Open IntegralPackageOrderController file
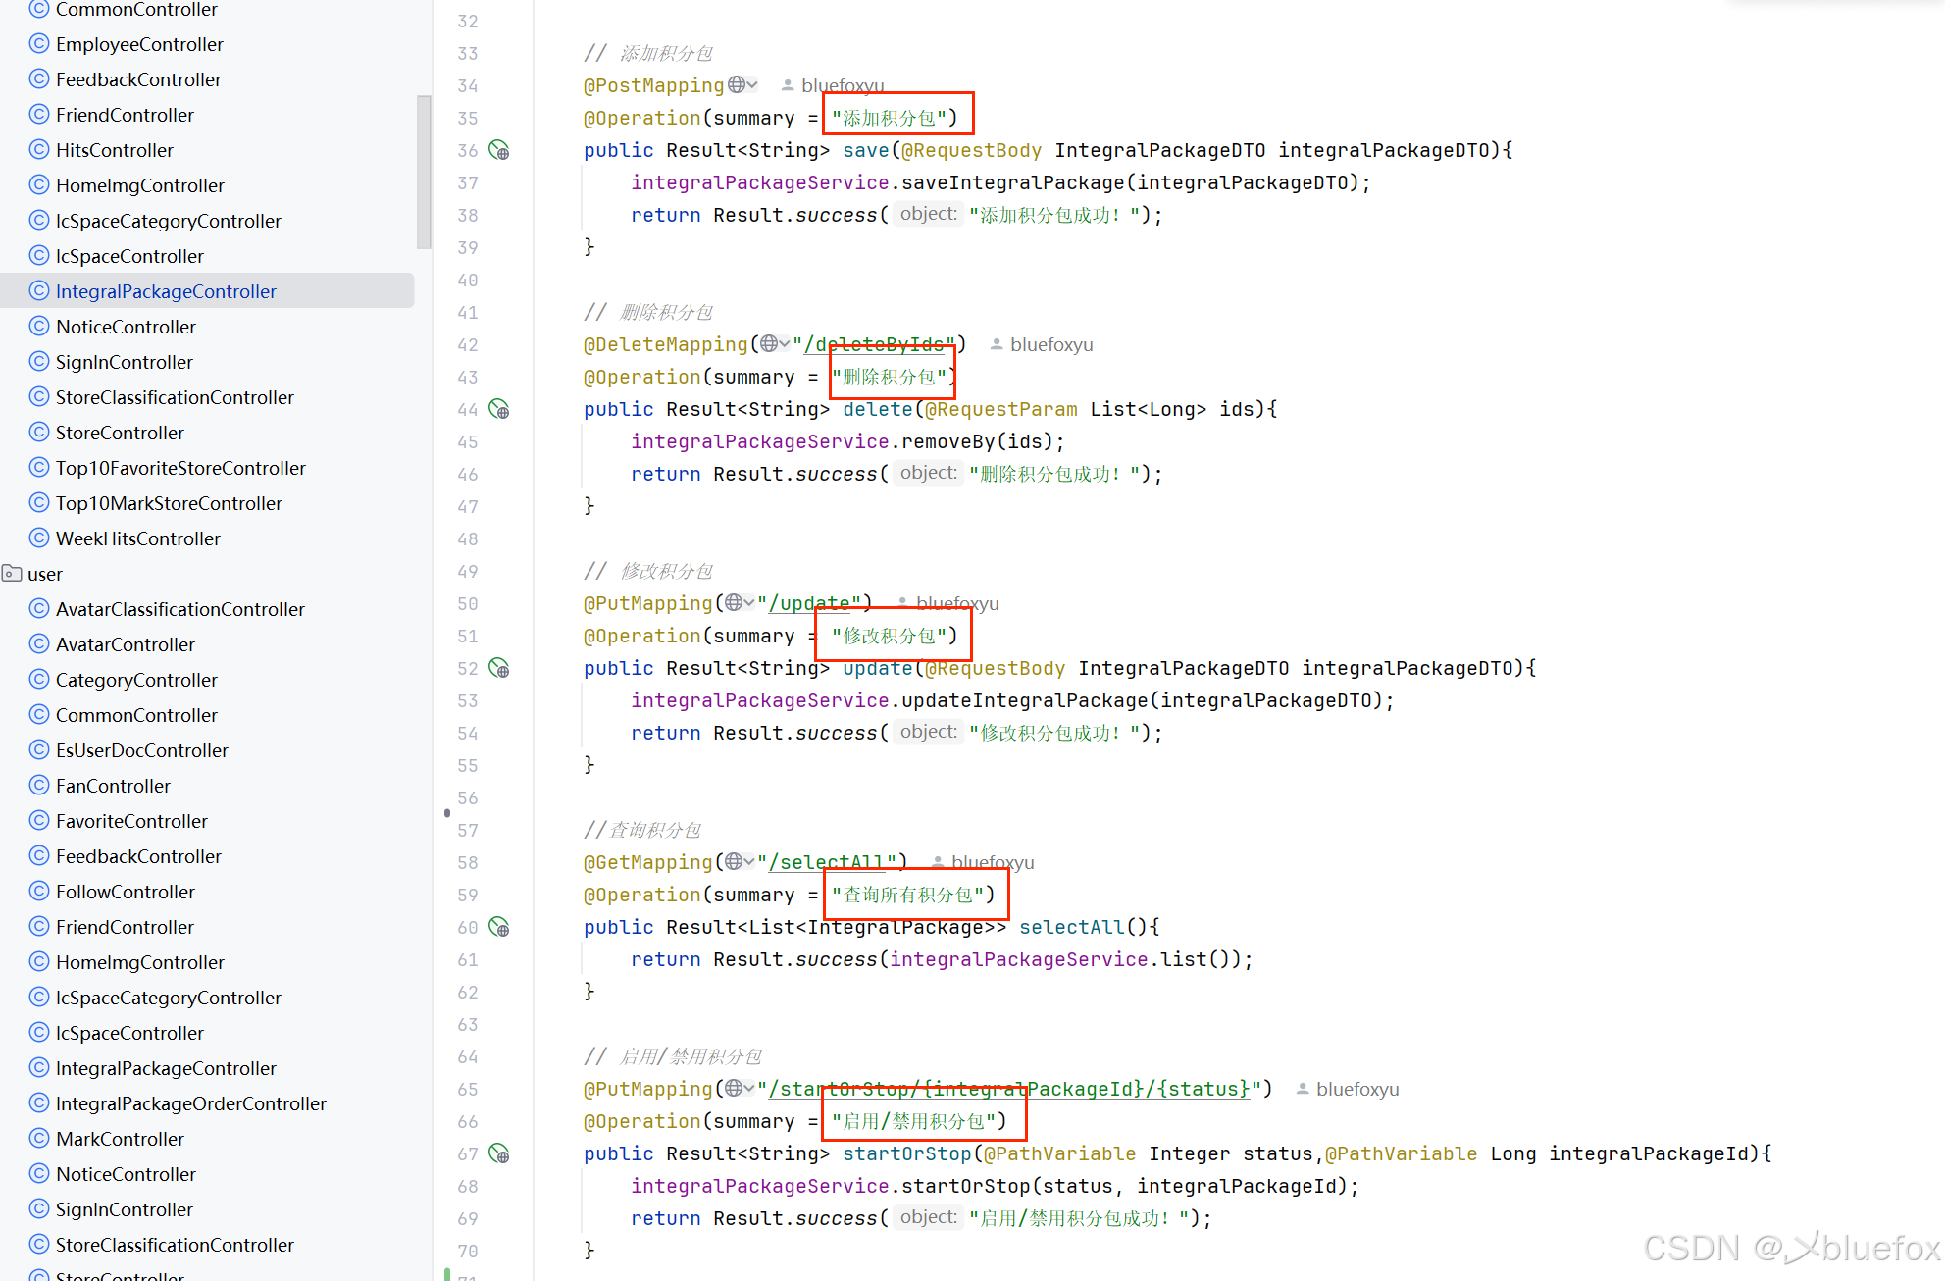 tap(190, 1103)
